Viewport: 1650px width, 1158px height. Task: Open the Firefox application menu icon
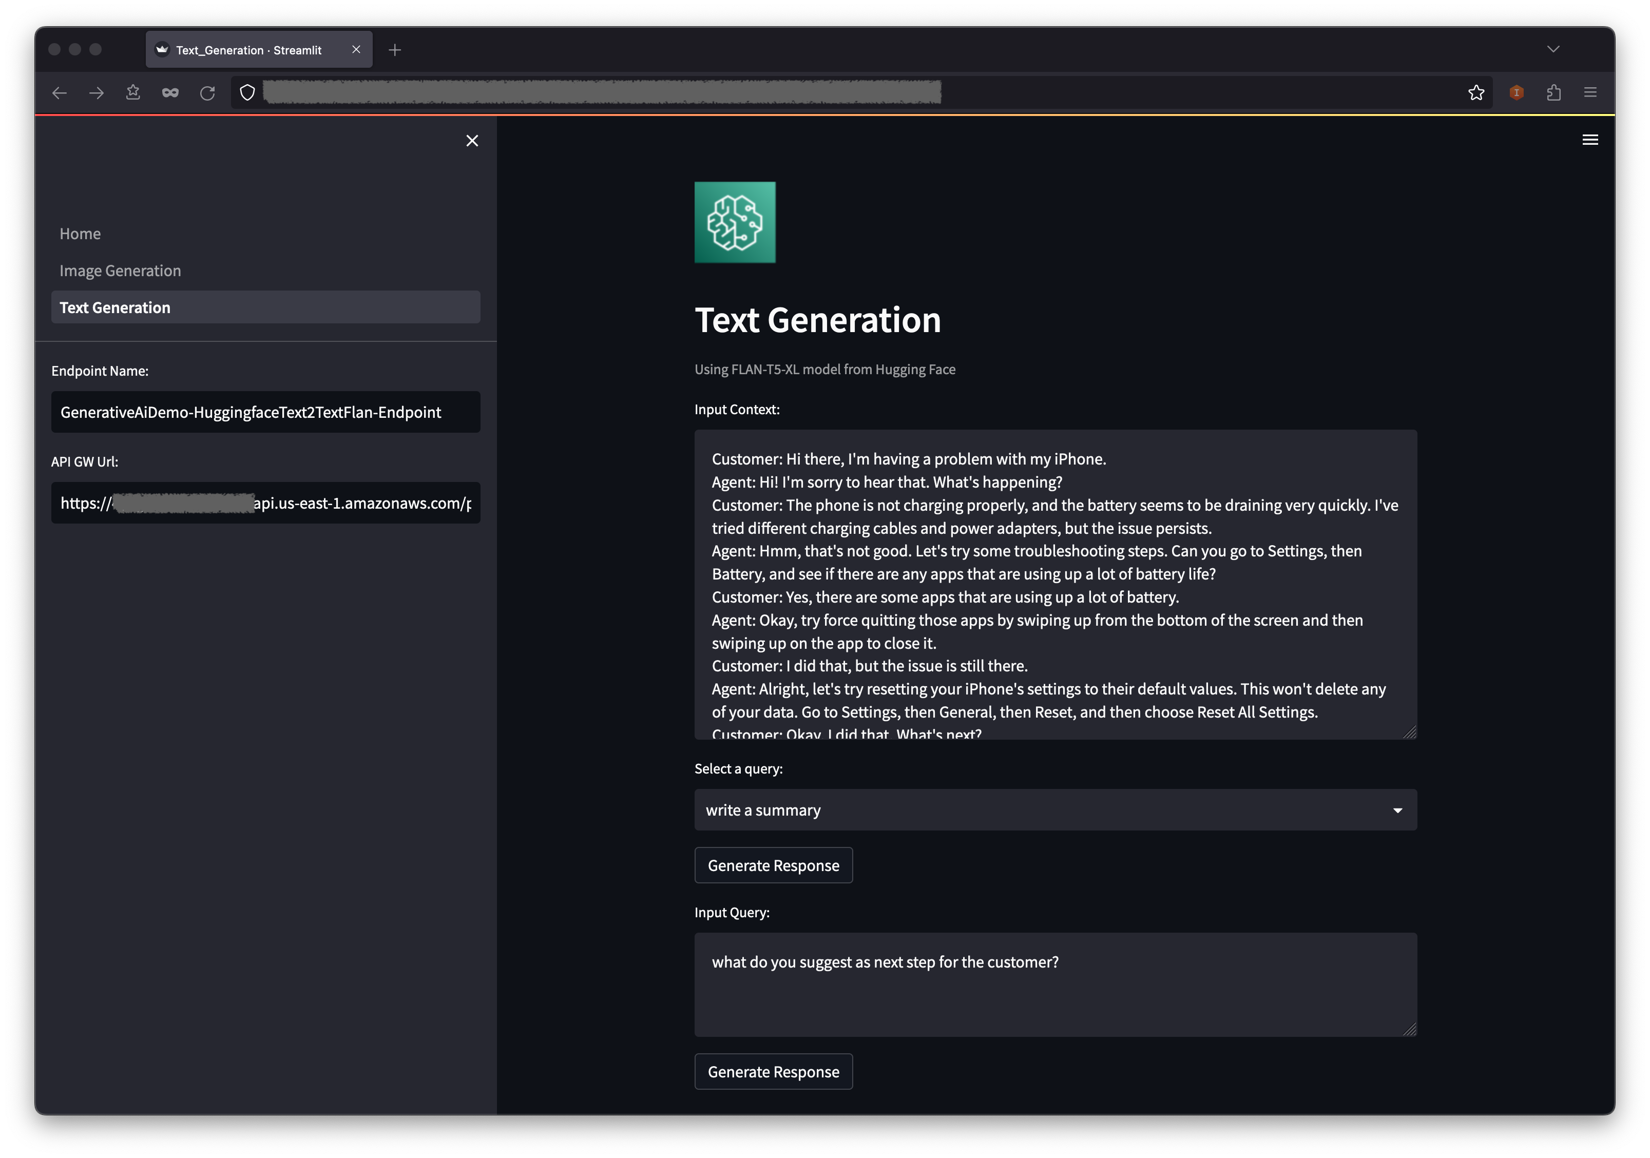click(x=1590, y=93)
